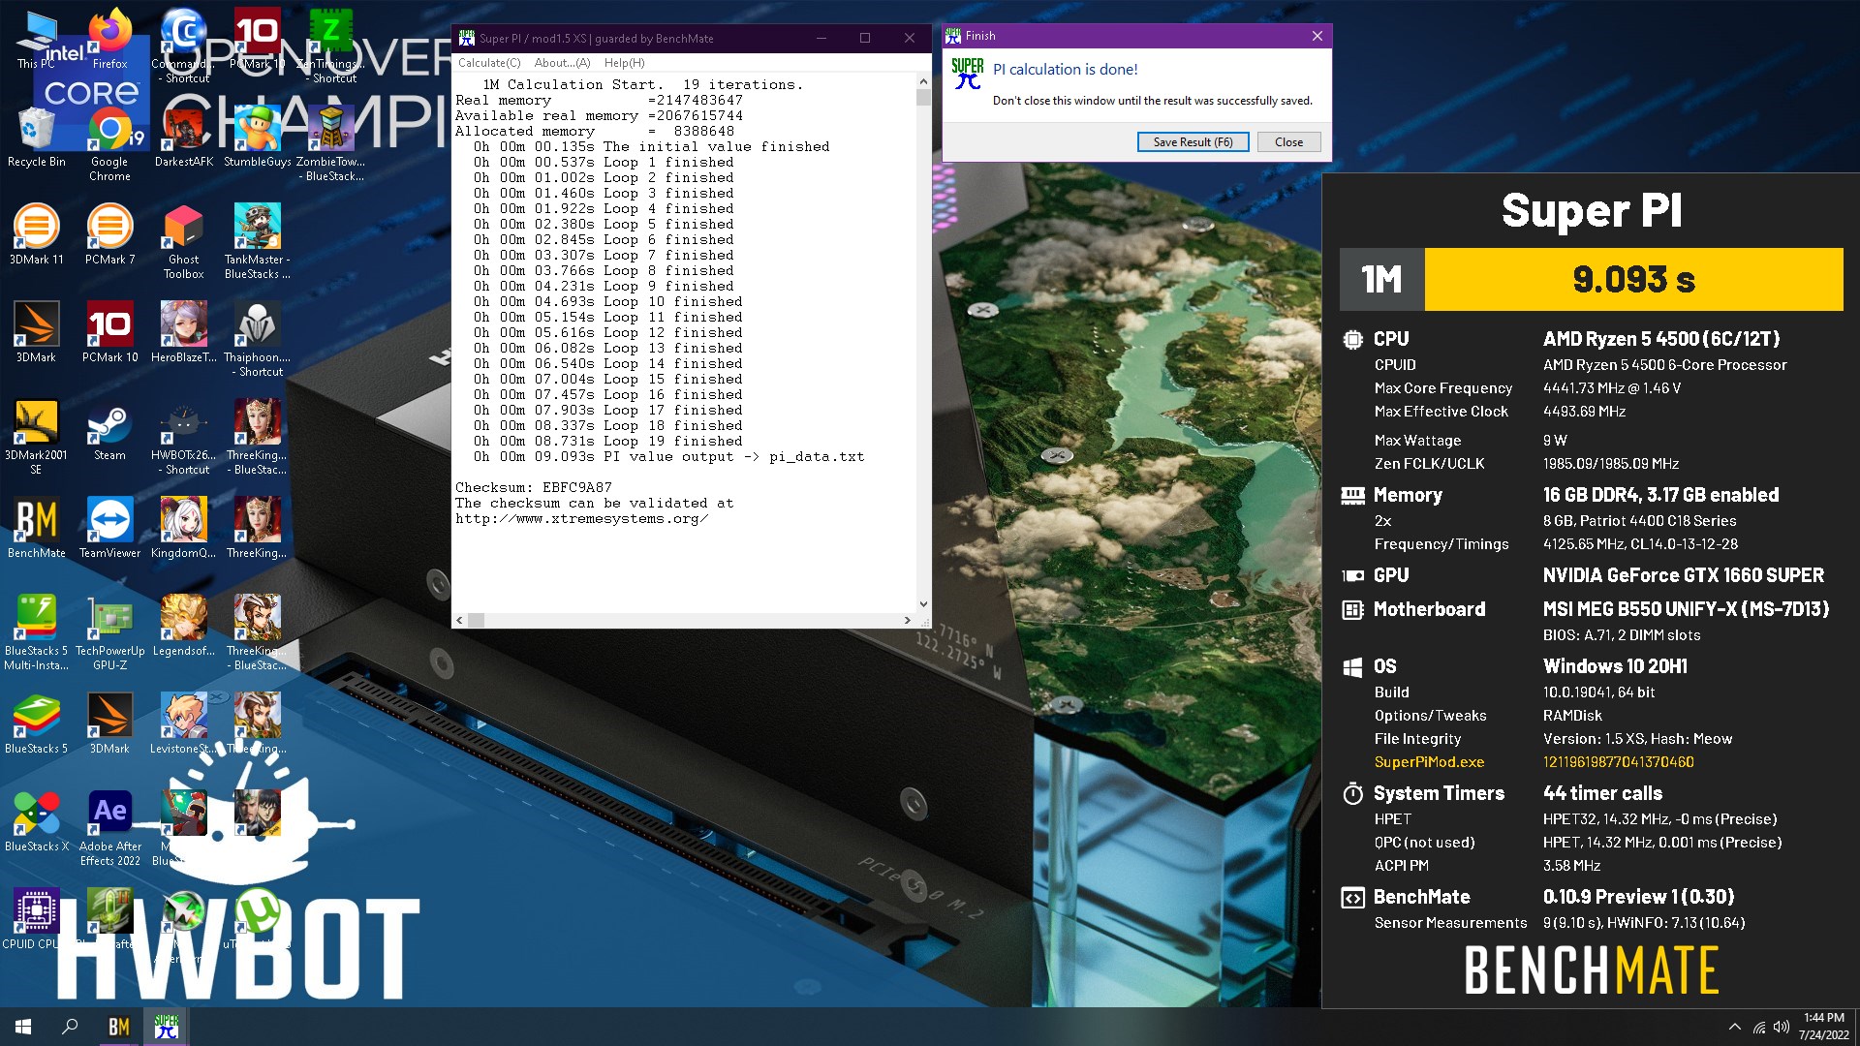Screen dimensions: 1860x1046
Task: Show hidden system tray icons
Action: point(1734,1027)
